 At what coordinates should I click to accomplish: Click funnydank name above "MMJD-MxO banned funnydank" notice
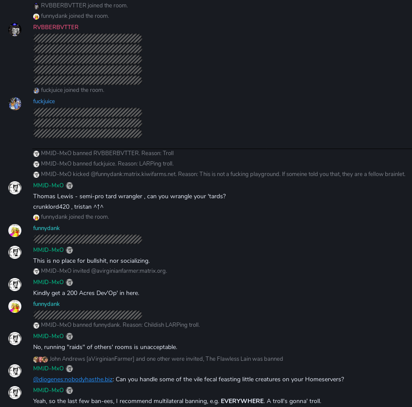pyautogui.click(x=46, y=304)
